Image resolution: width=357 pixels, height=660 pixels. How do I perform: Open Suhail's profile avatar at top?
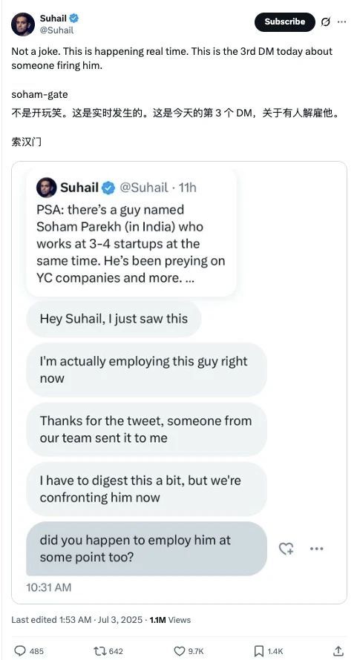coord(23,24)
